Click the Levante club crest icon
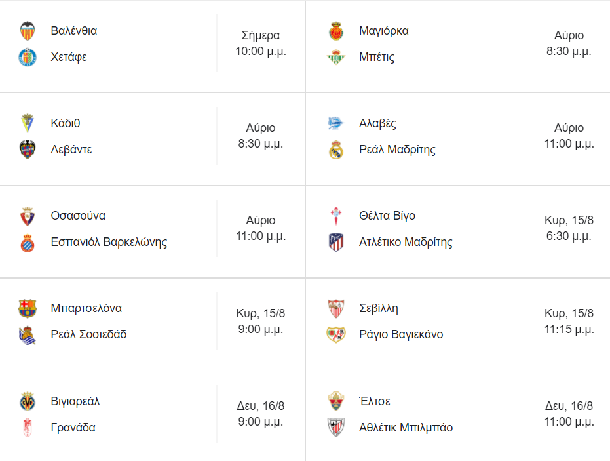 click(x=28, y=150)
